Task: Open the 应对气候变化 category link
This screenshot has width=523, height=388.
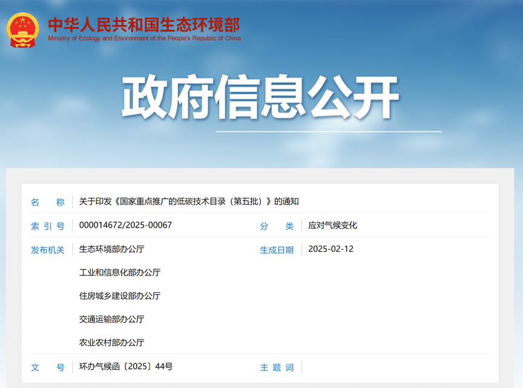Action: click(333, 225)
